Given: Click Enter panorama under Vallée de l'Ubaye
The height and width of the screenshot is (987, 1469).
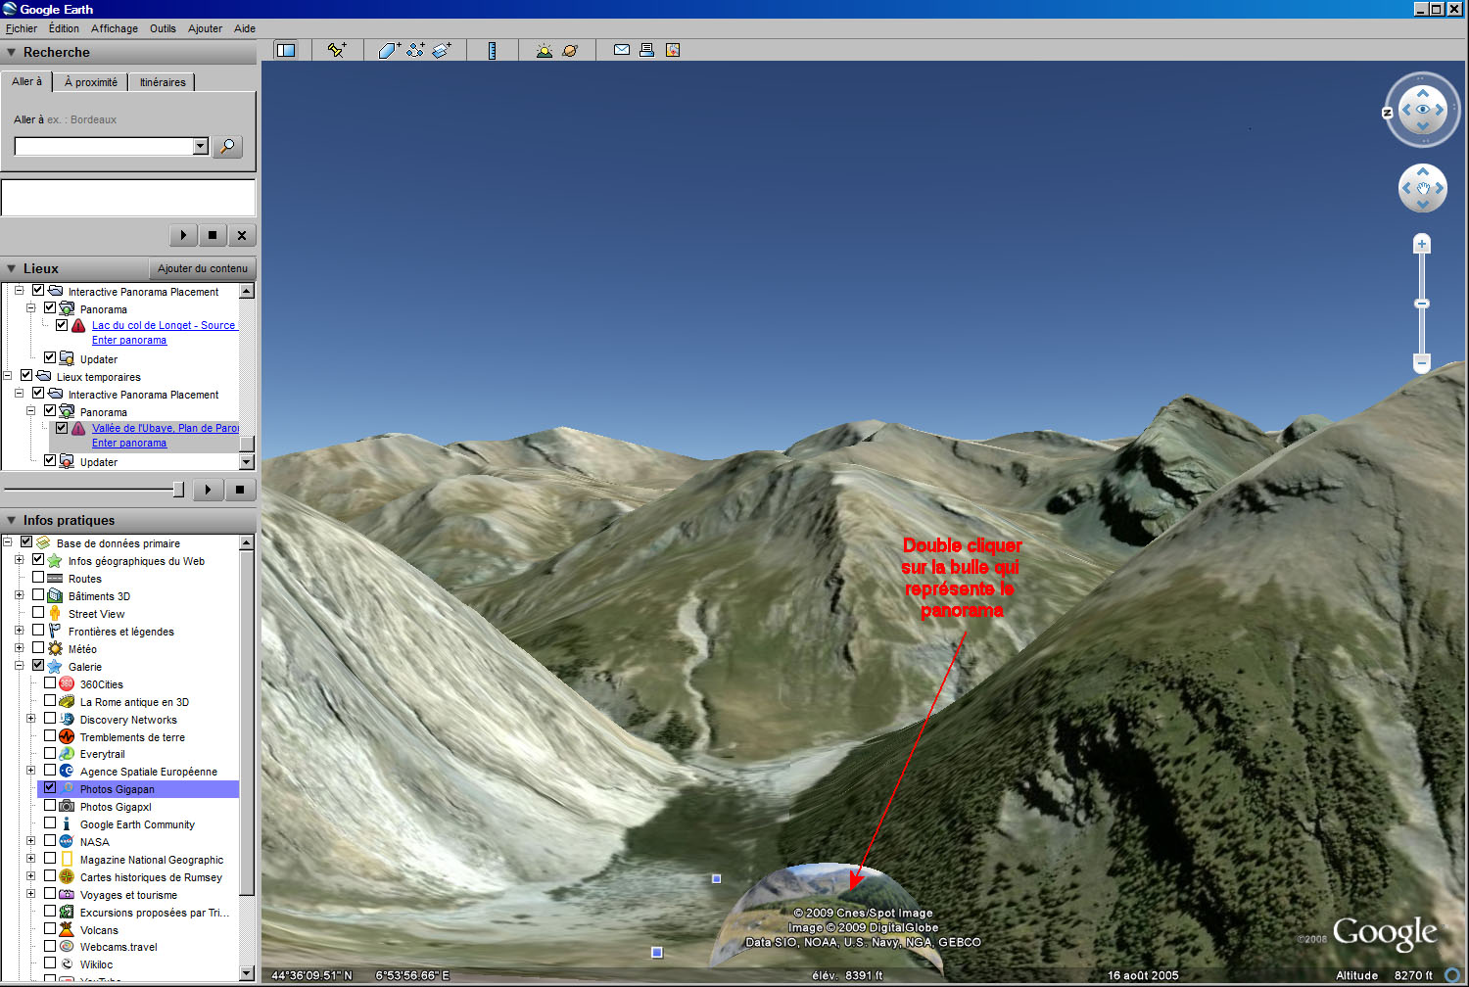Looking at the screenshot, I should click(x=129, y=443).
